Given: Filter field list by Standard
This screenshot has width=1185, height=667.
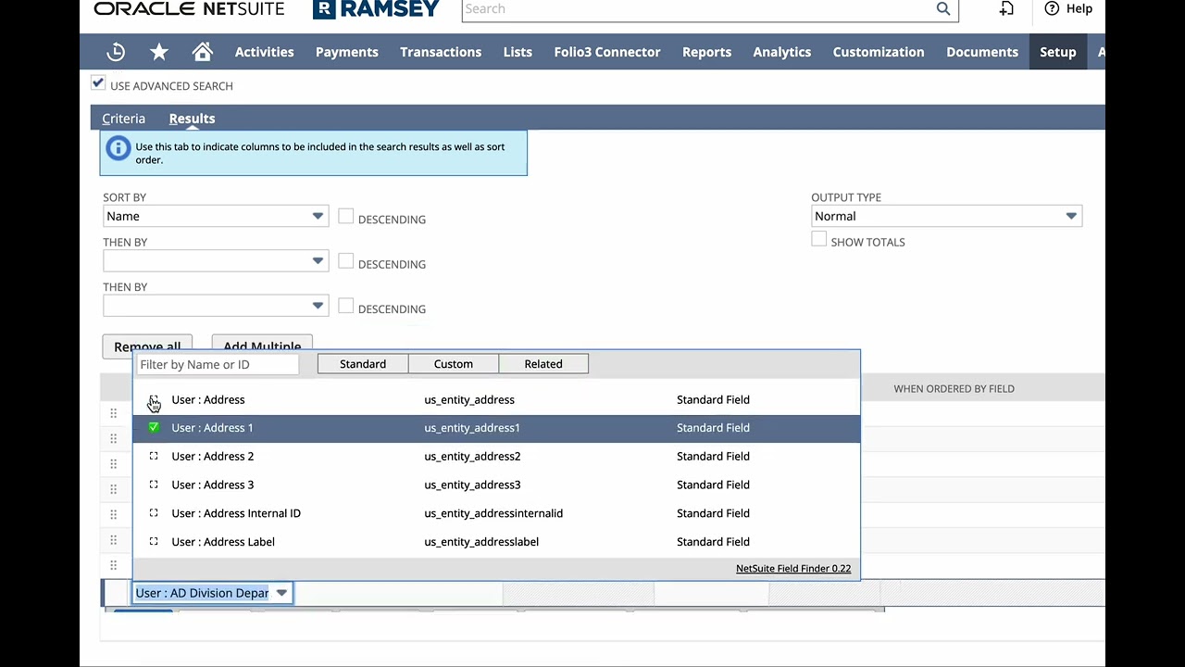Looking at the screenshot, I should click(x=363, y=364).
